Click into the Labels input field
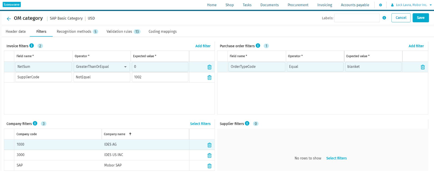 pyautogui.click(x=357, y=18)
